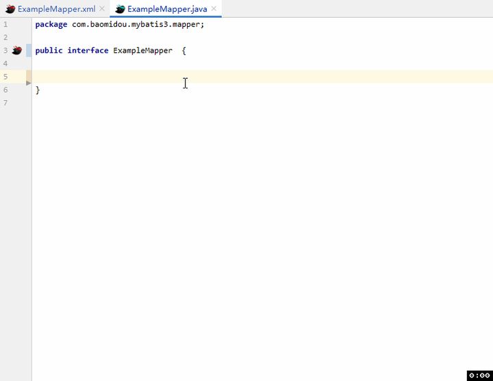Click the bird icon on ExampleMapper.java tab

coord(120,9)
